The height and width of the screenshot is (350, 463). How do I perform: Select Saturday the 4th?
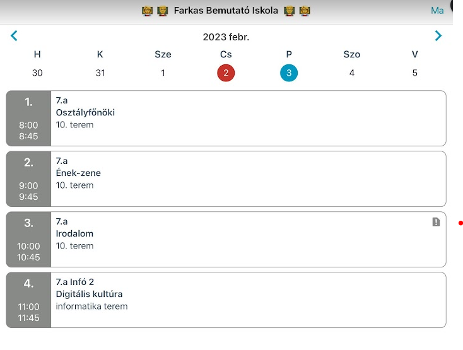pos(352,73)
